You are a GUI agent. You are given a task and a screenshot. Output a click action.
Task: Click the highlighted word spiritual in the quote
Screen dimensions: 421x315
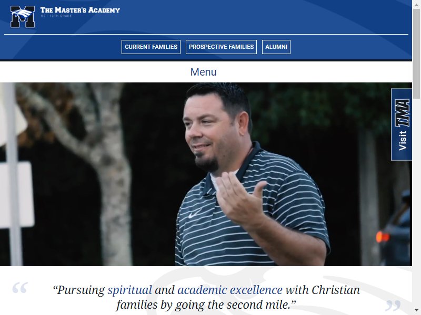click(x=129, y=290)
